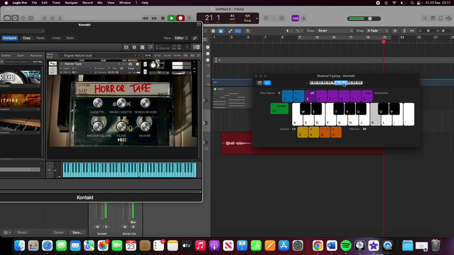
Task: Click the Flex show/hide icon in tracks toolbar
Action: pyautogui.click(x=238, y=31)
